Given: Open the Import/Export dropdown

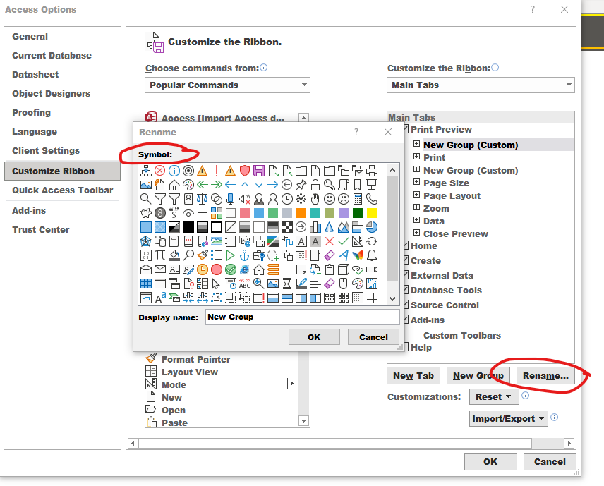Looking at the screenshot, I should click(509, 418).
